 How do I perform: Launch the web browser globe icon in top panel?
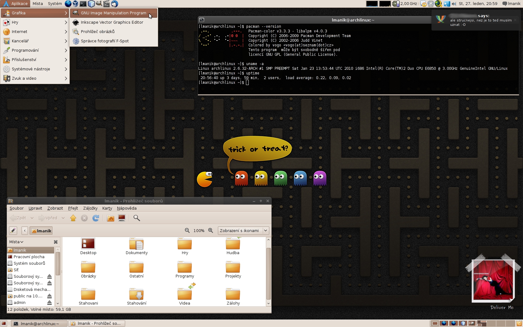coord(68,4)
